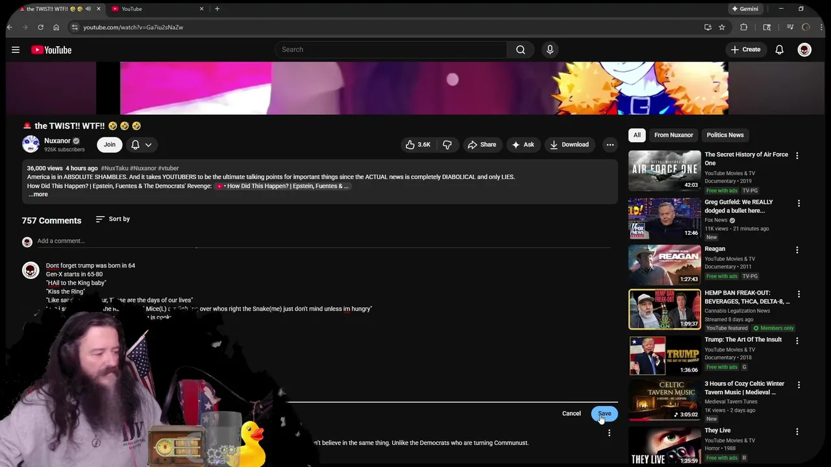Select the From Nuxanor filter chip

coord(673,135)
